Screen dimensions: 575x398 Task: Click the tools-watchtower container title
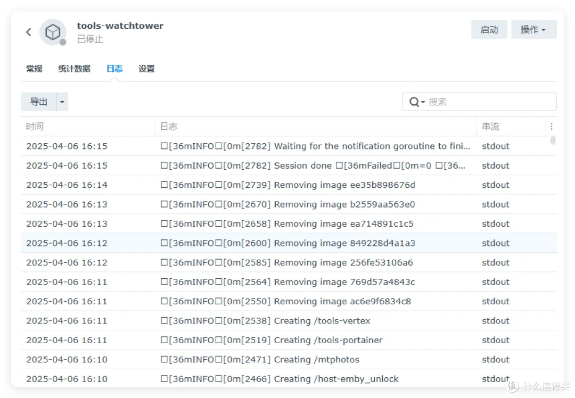(x=120, y=26)
